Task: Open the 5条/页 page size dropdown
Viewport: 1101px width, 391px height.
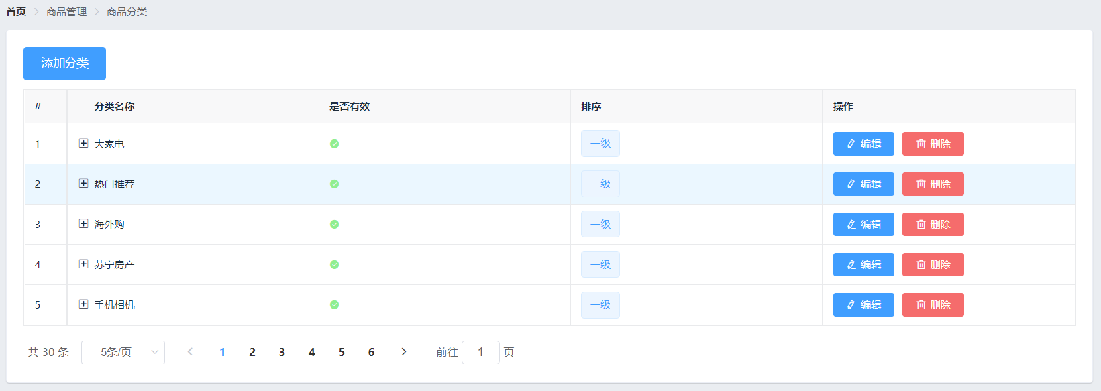Action: (x=123, y=352)
